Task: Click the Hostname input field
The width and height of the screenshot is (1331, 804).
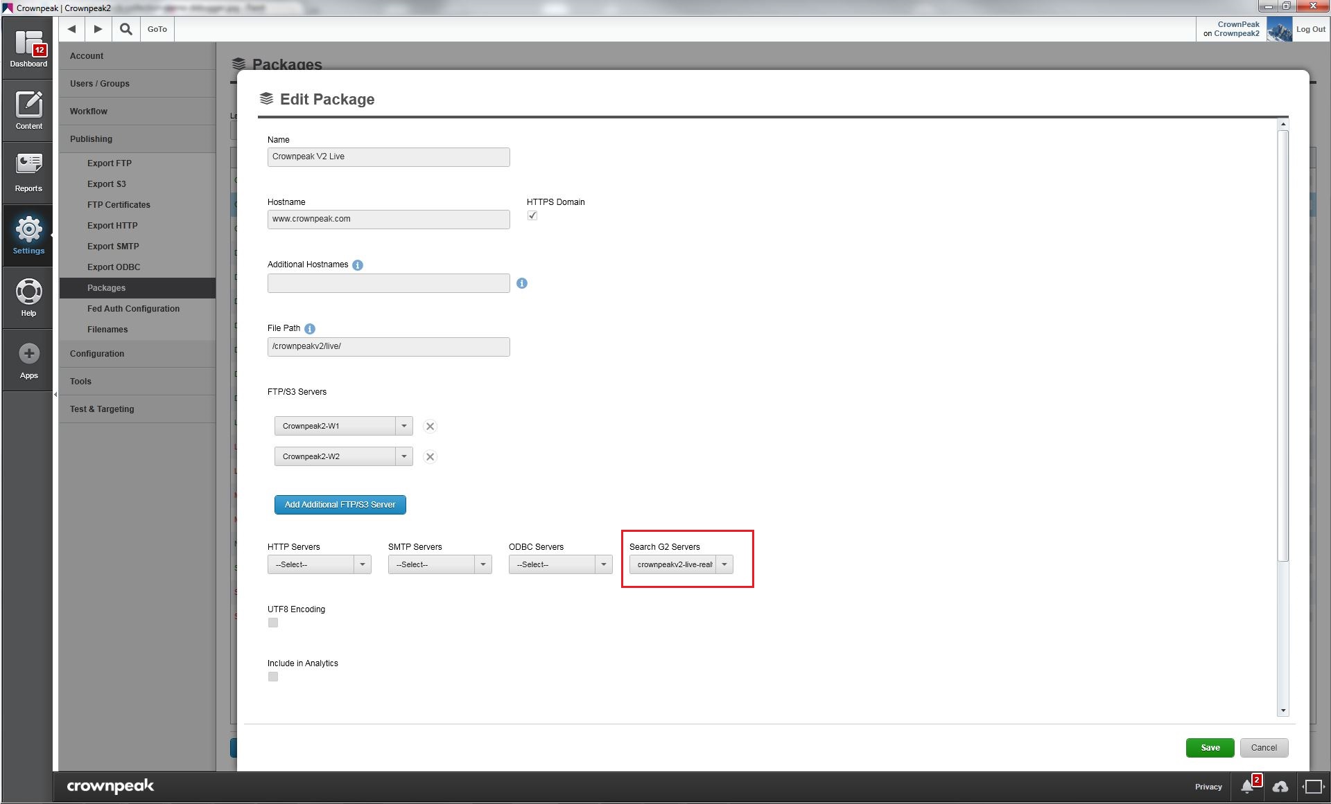Action: [388, 220]
